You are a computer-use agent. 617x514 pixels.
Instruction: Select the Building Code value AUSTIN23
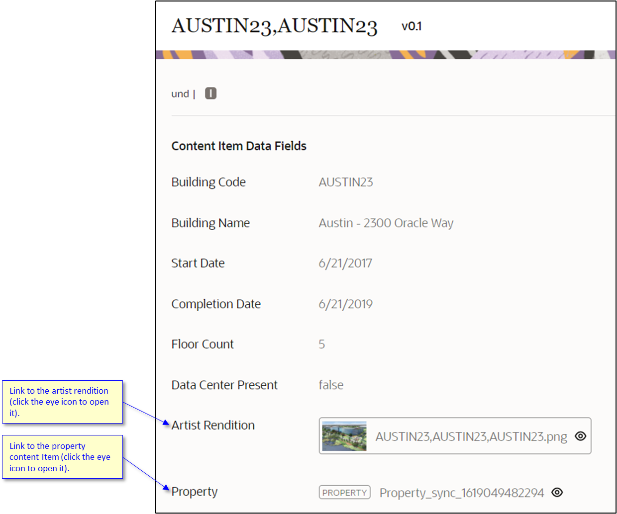click(x=345, y=182)
